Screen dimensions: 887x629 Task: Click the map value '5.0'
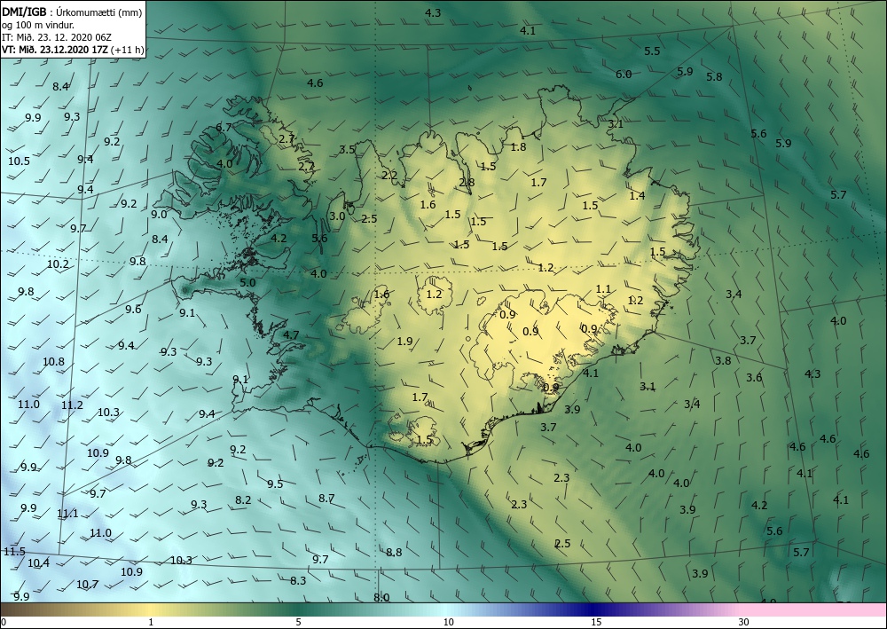pyautogui.click(x=247, y=283)
